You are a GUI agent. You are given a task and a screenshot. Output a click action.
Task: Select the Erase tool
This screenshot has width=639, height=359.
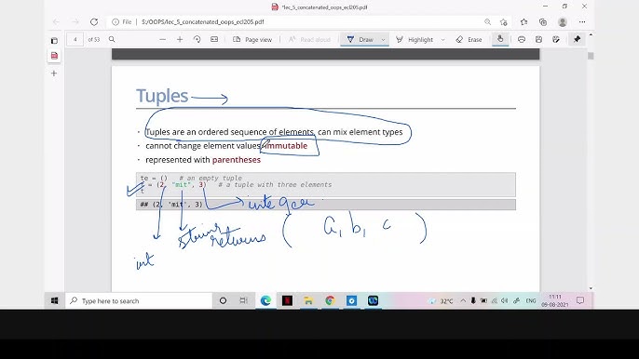[x=469, y=39]
